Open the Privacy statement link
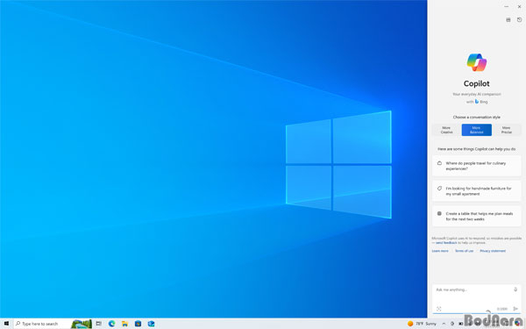The height and width of the screenshot is (329, 526). click(x=493, y=251)
